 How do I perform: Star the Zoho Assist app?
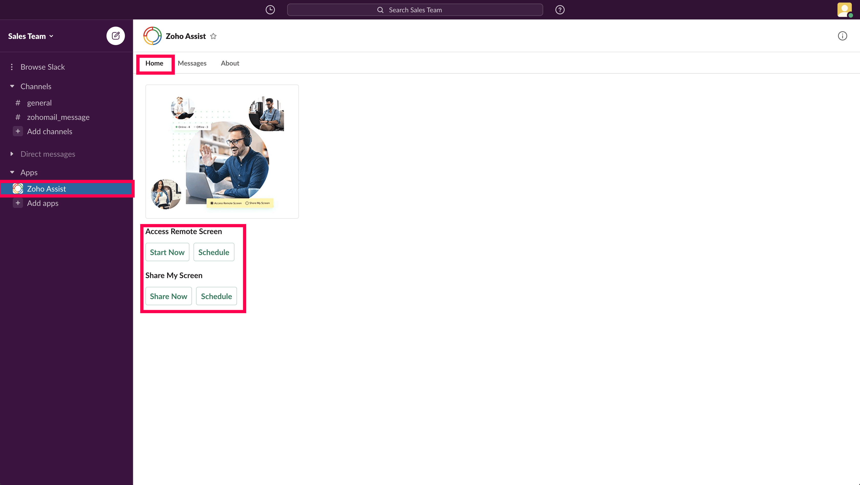coord(213,36)
